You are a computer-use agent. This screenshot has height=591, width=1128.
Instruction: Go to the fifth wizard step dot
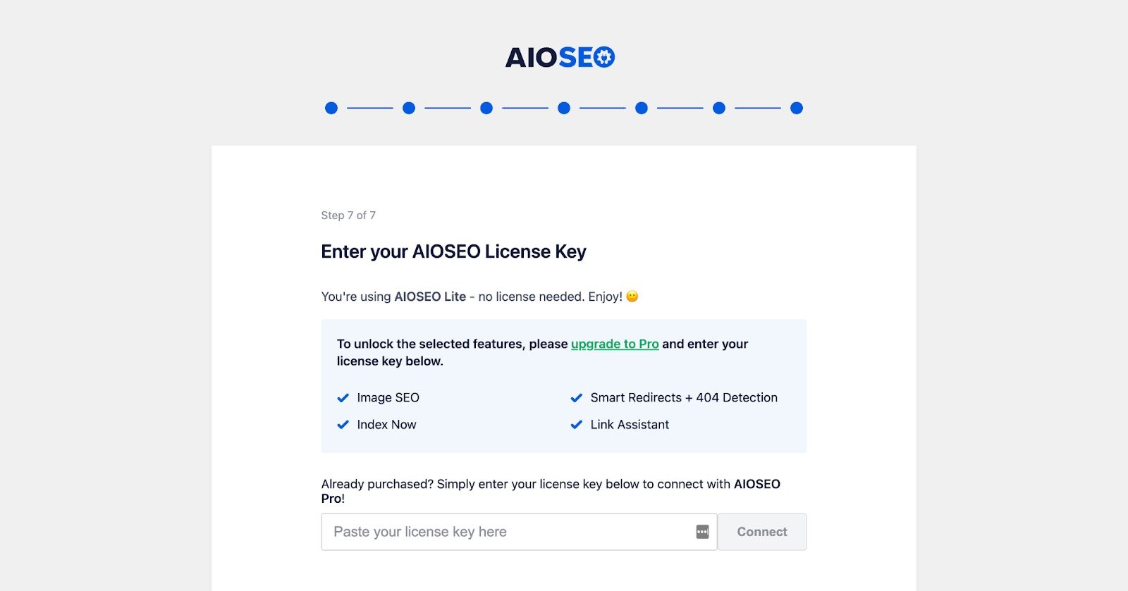click(642, 108)
